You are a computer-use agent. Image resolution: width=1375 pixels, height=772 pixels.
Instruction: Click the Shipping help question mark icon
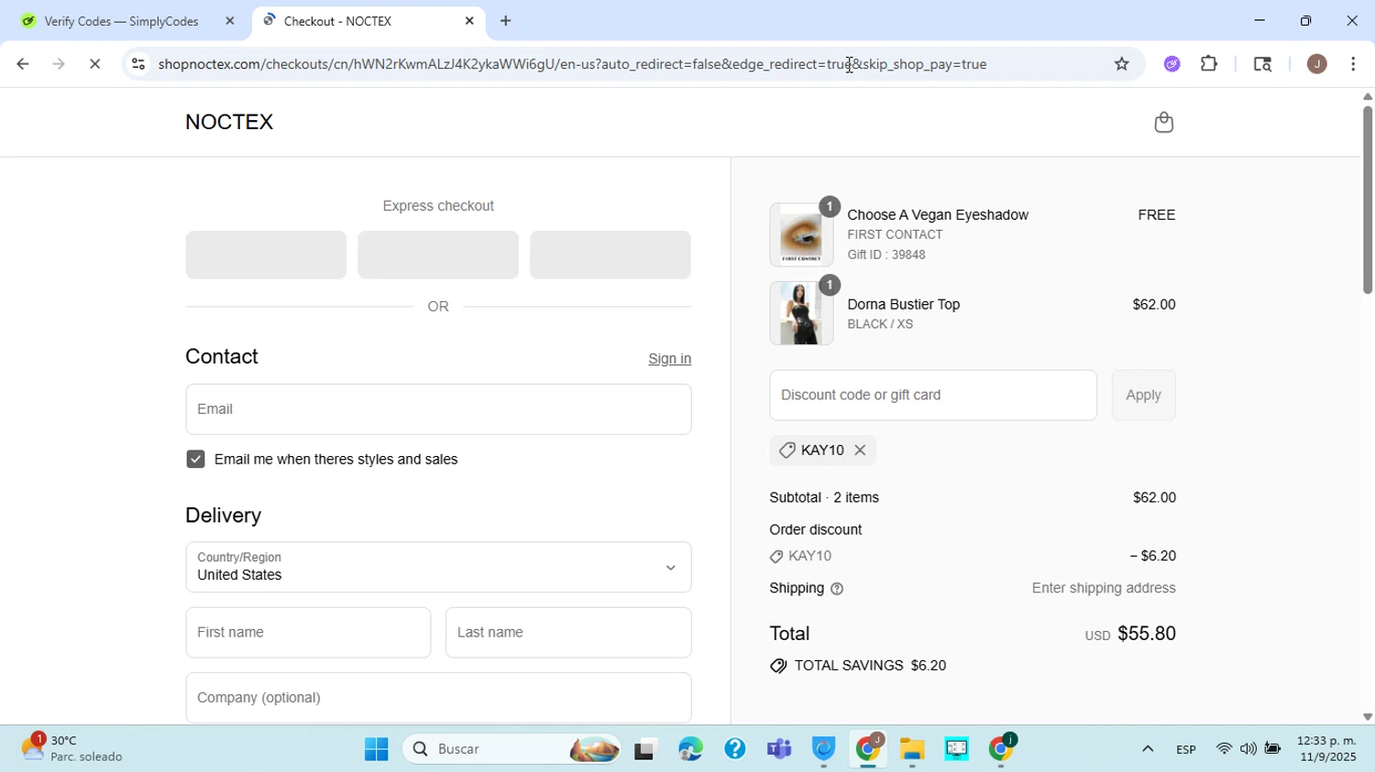[837, 589]
